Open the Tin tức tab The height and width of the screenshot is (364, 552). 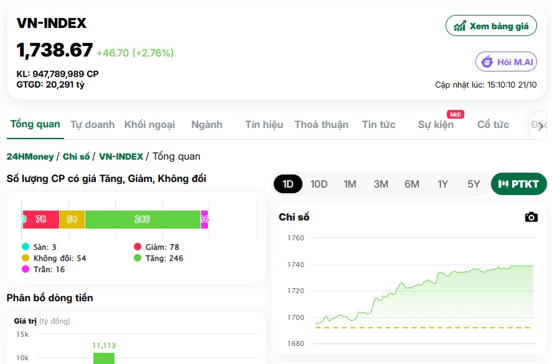coord(379,125)
